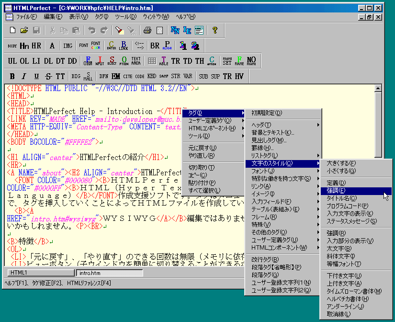Expand the HTMLコンポーネント(H) submenu in the context menu
This screenshot has height=322, width=395.
[x=213, y=128]
